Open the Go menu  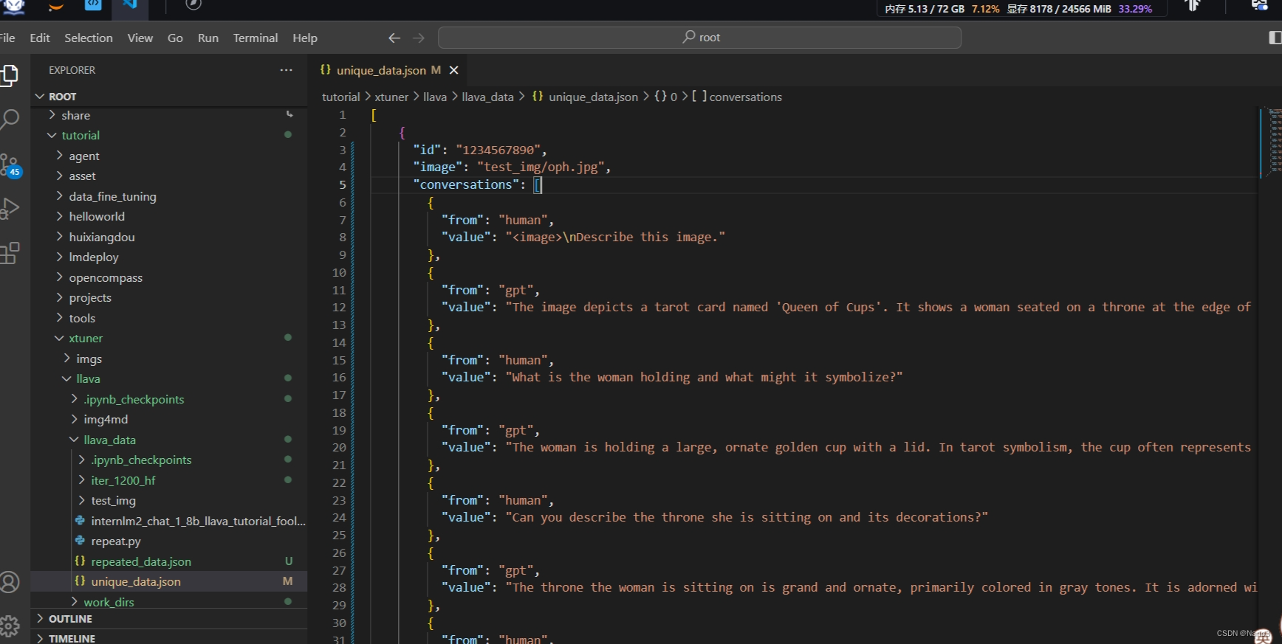click(175, 38)
